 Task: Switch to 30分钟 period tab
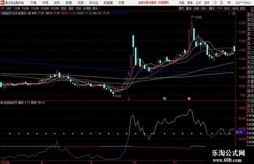tap(45, 8)
